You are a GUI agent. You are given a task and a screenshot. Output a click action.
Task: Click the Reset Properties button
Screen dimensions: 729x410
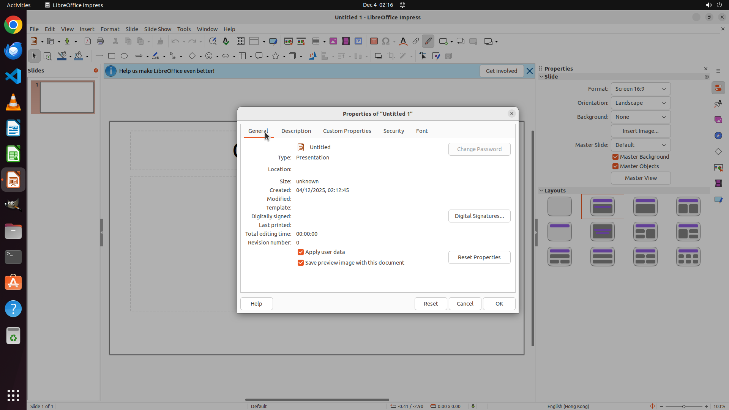[479, 257]
